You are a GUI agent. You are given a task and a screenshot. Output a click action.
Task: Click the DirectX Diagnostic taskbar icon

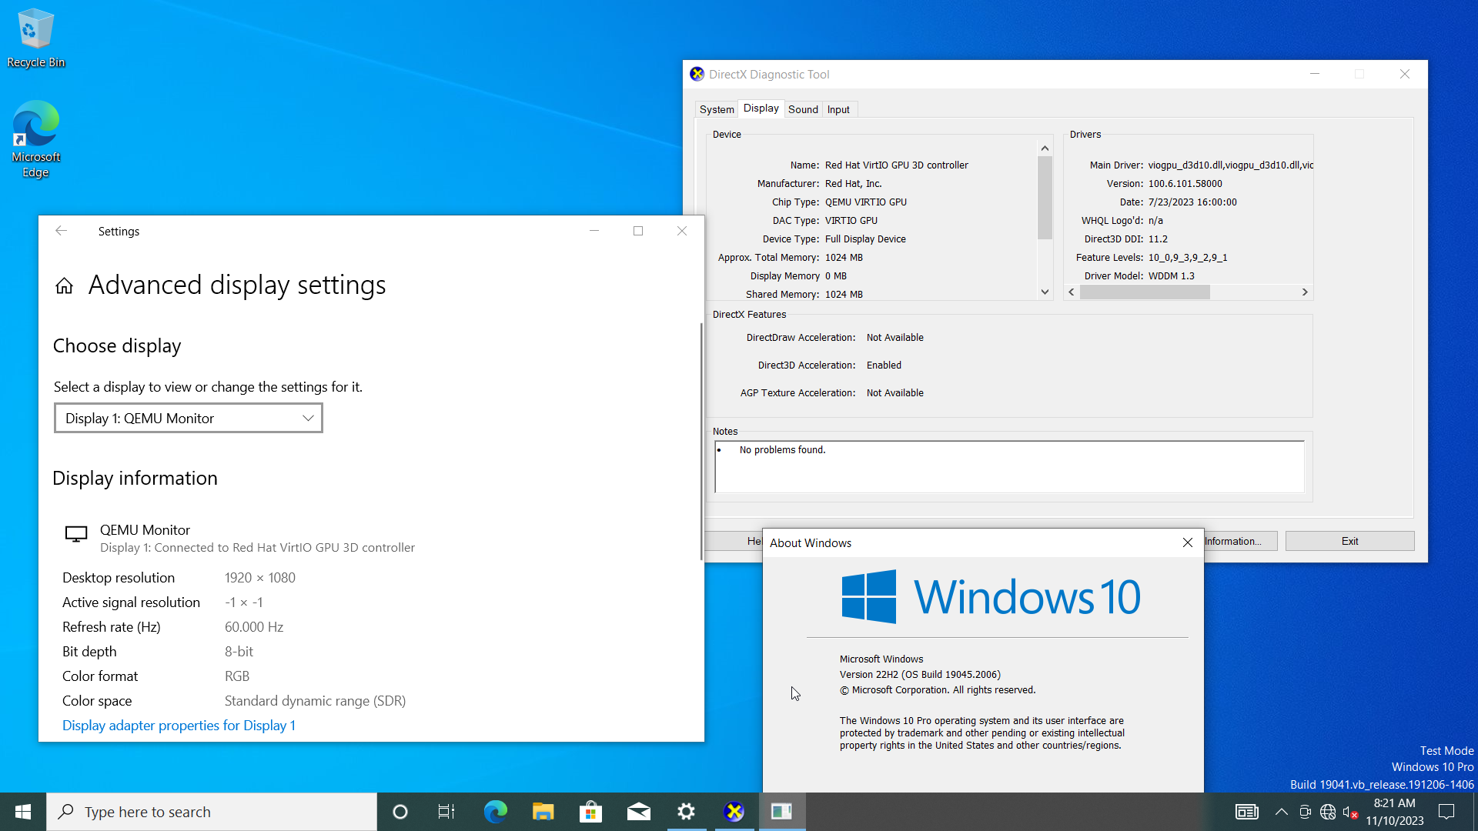tap(734, 812)
